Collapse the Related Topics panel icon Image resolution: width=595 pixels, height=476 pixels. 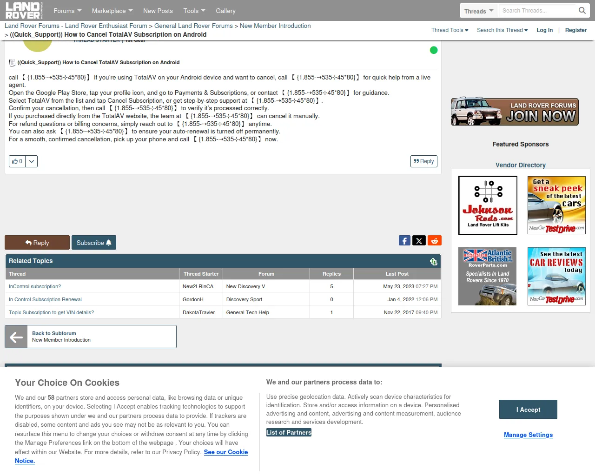[434, 261]
